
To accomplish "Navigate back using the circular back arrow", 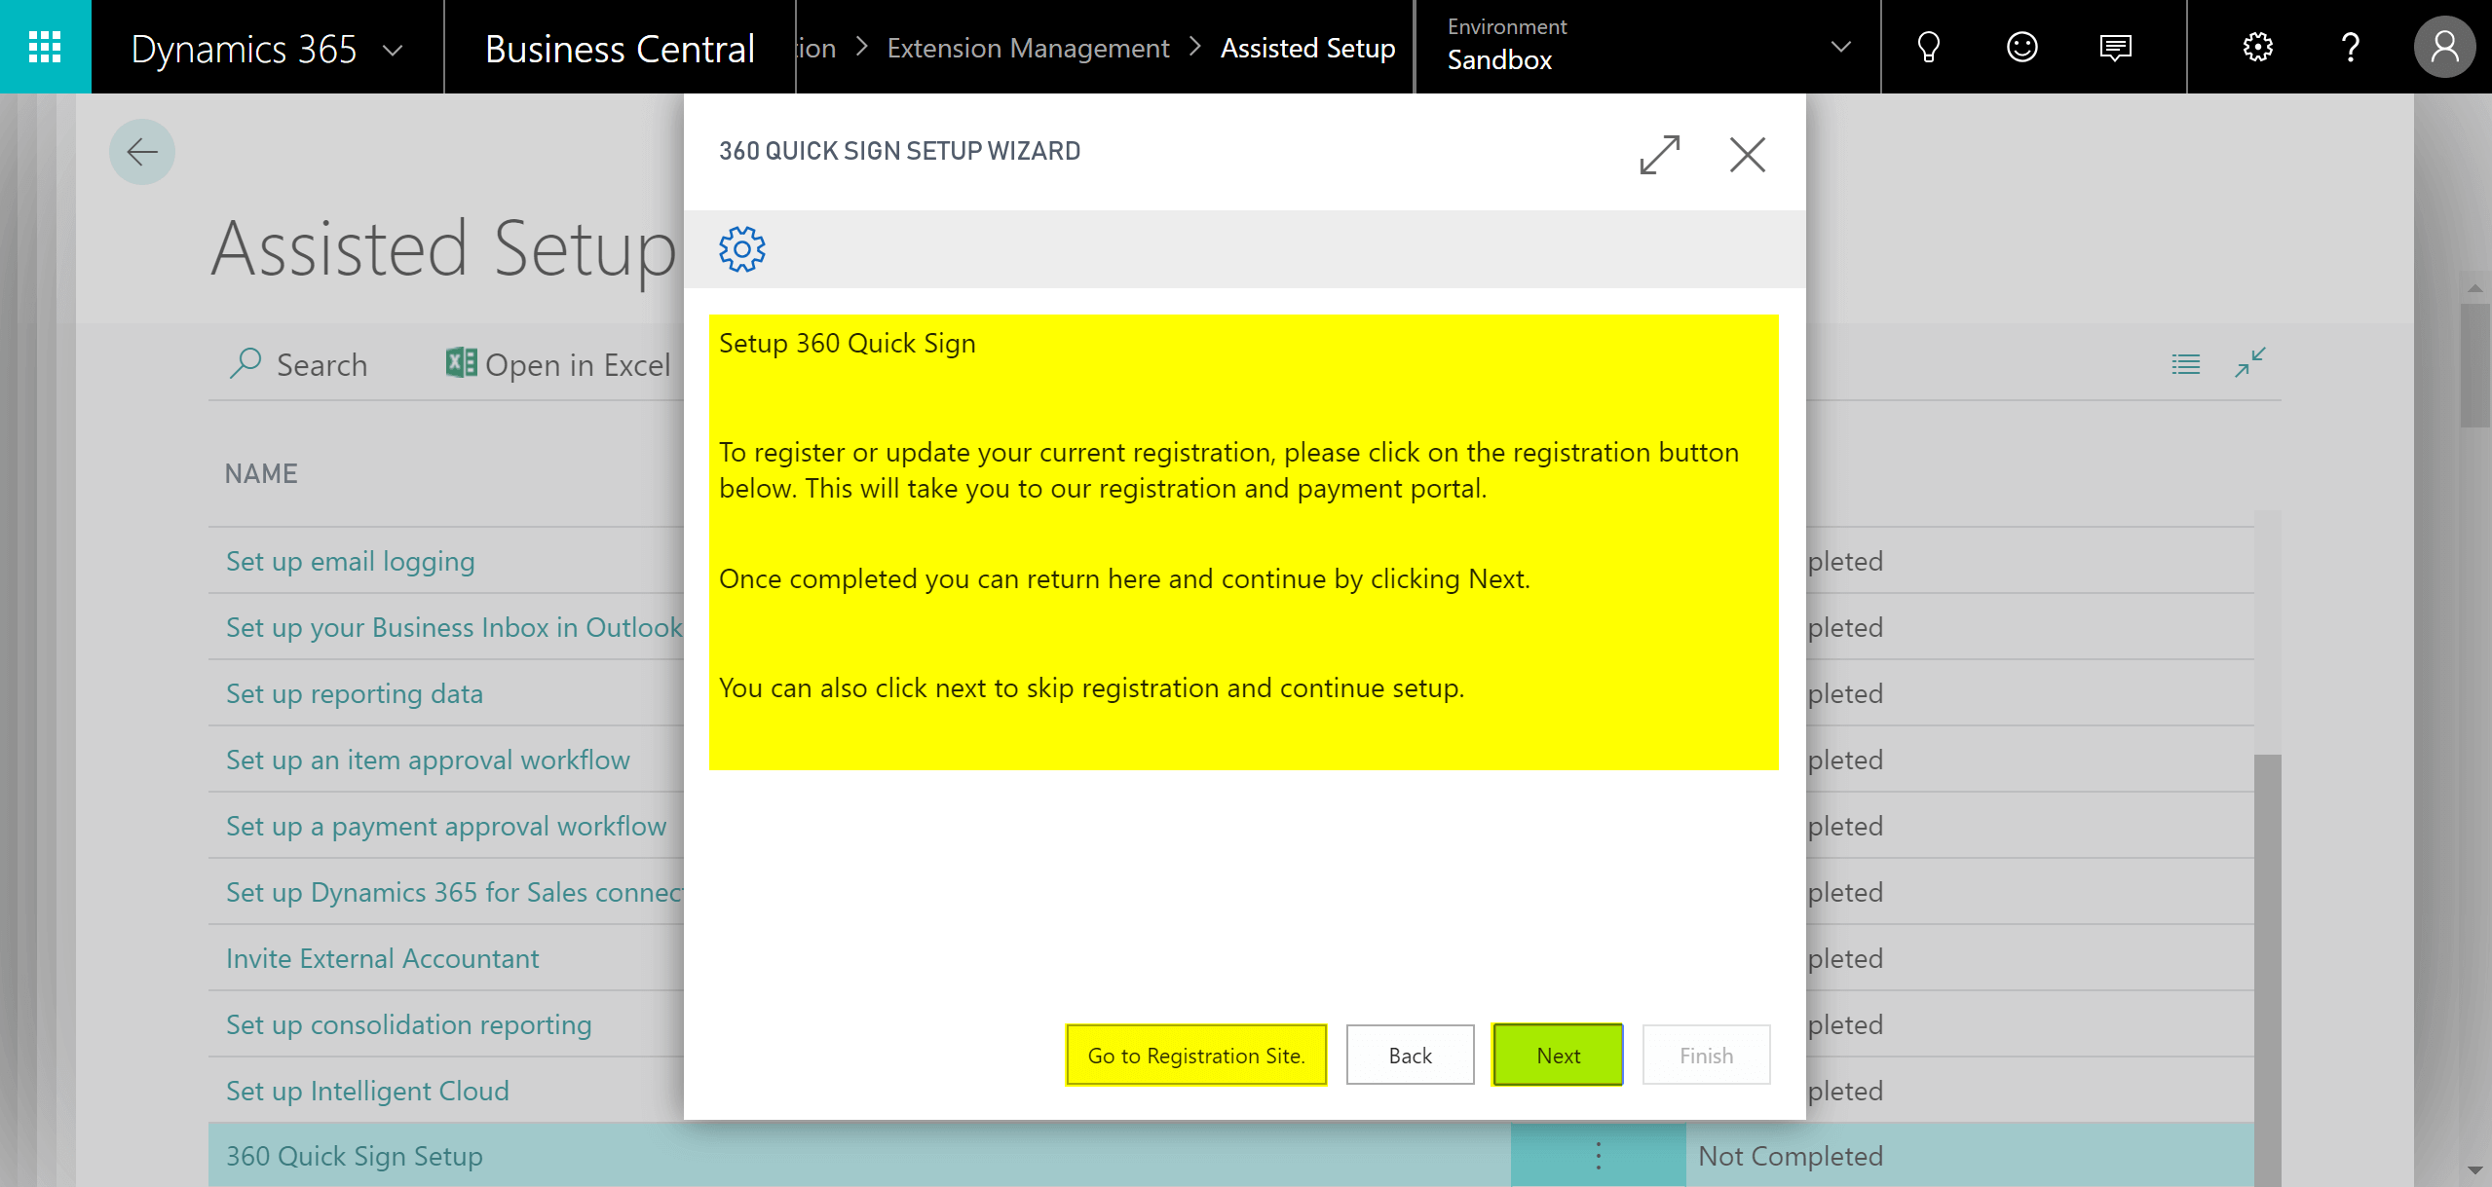I will pyautogui.click(x=142, y=152).
